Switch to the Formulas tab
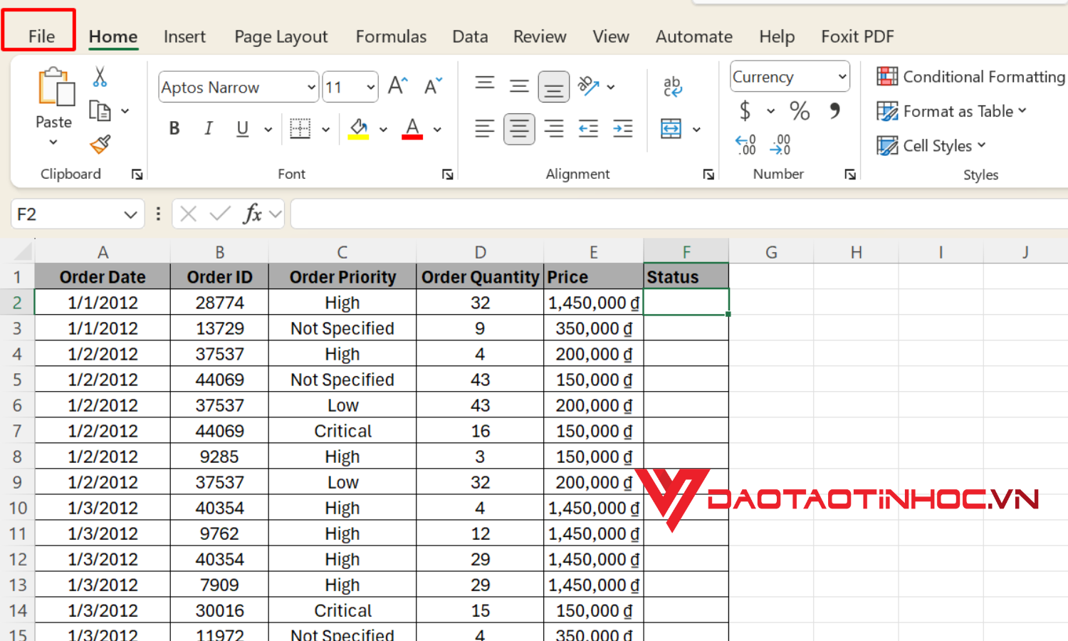This screenshot has height=641, width=1068. tap(391, 36)
